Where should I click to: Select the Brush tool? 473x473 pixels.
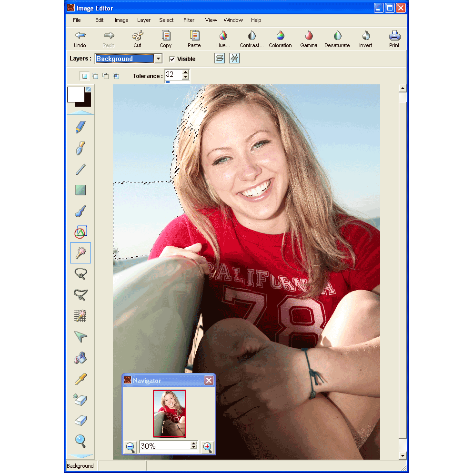(80, 148)
